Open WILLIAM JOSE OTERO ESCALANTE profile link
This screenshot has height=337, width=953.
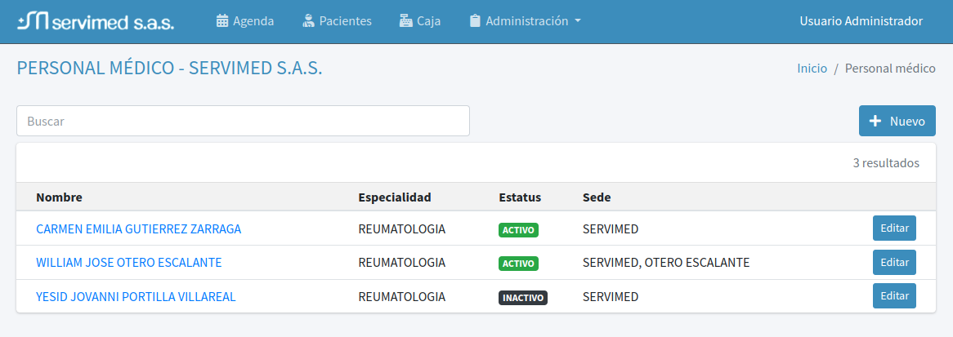[x=129, y=263]
